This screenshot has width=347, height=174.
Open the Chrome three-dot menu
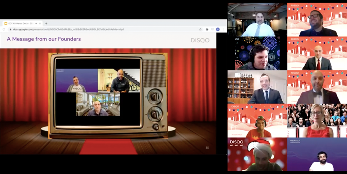coord(223,29)
